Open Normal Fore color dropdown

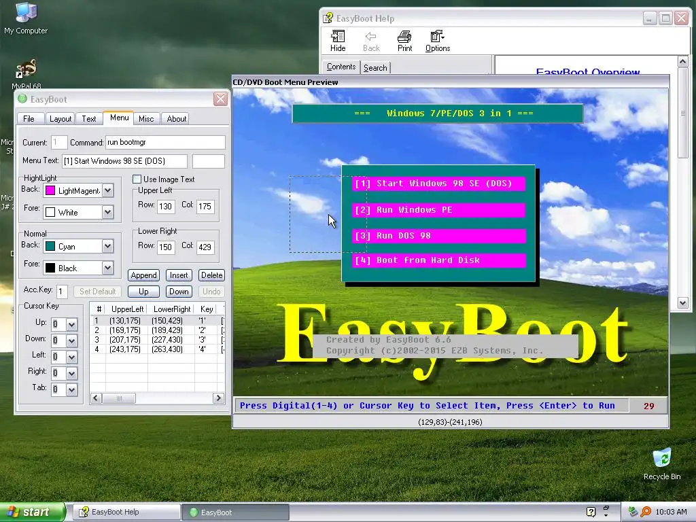pyautogui.click(x=108, y=268)
